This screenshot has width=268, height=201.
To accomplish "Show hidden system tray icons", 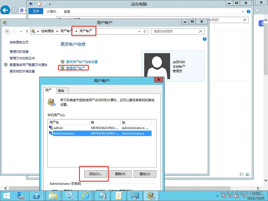I will [217, 196].
